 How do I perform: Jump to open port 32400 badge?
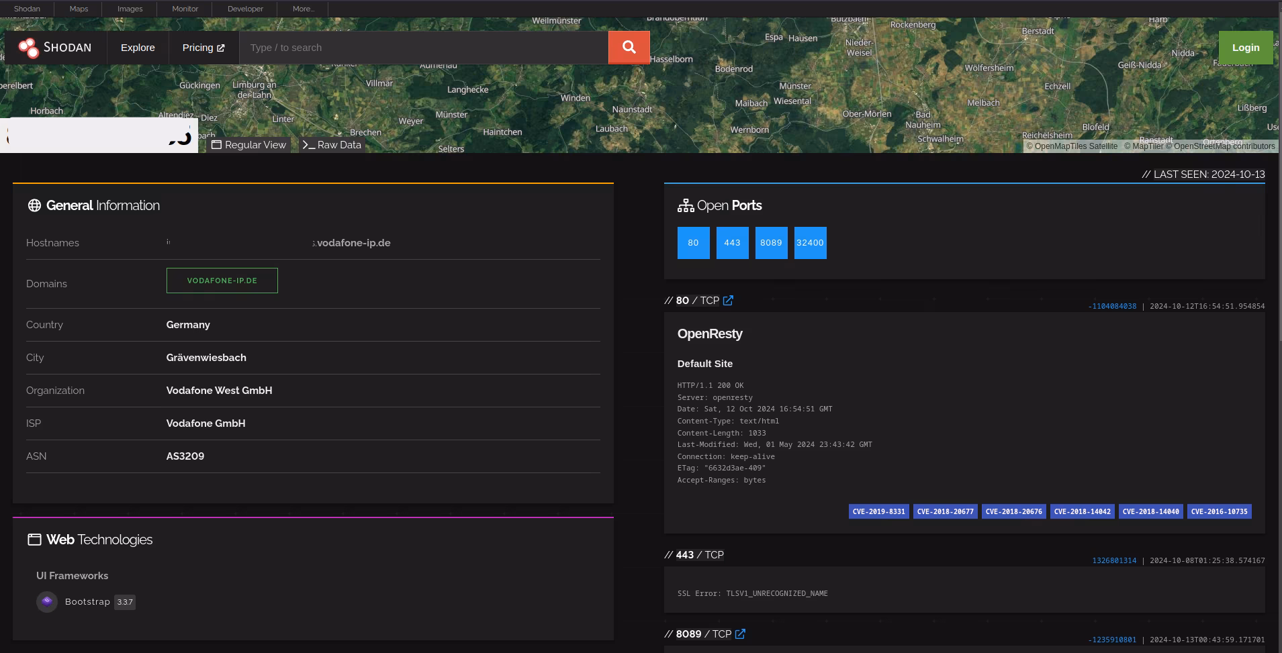coord(810,243)
